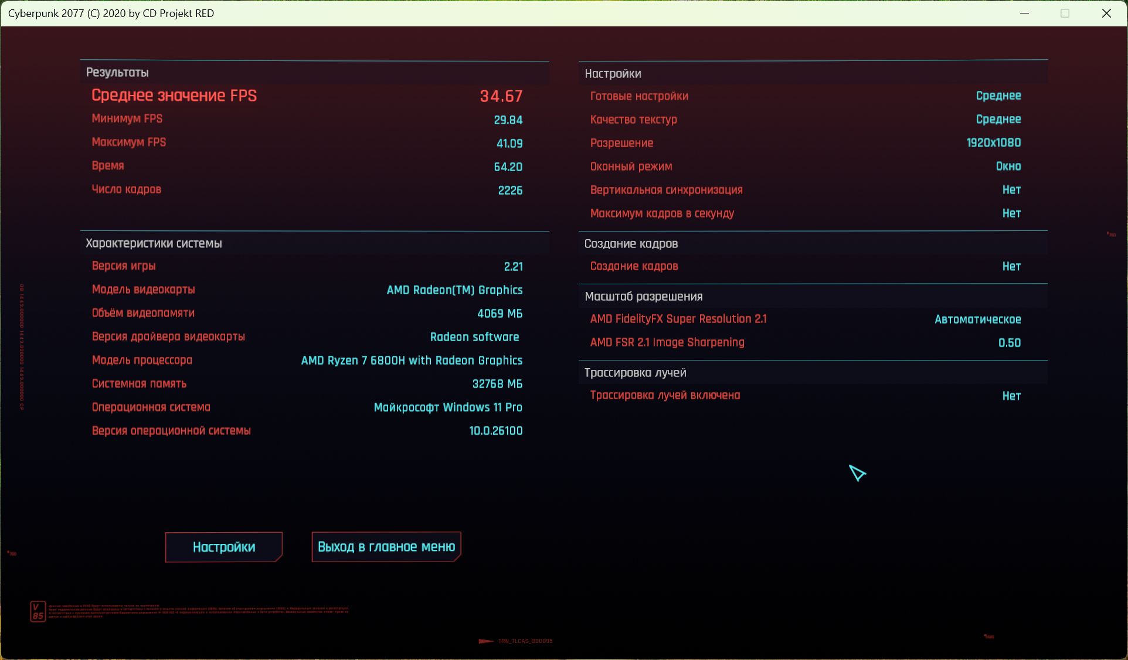Click the window title Cyberpunk 2077 text
Viewport: 1128px width, 660px height.
point(111,13)
